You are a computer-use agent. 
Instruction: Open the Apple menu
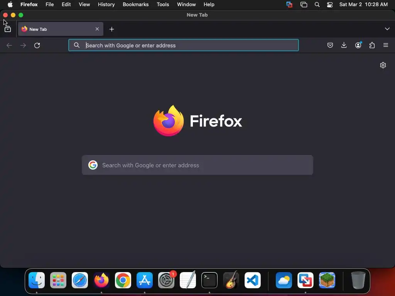coord(10,5)
